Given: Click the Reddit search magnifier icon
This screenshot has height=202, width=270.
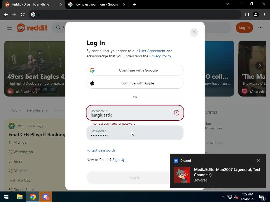Looking at the screenshot, I should 58,28.
